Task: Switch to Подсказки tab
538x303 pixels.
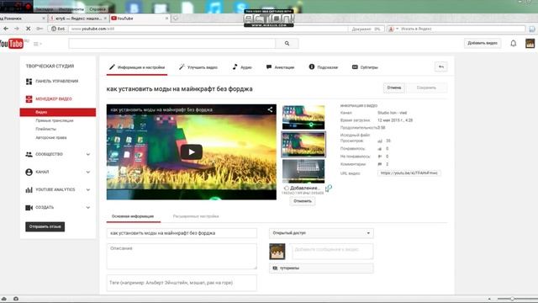Action: coord(323,67)
